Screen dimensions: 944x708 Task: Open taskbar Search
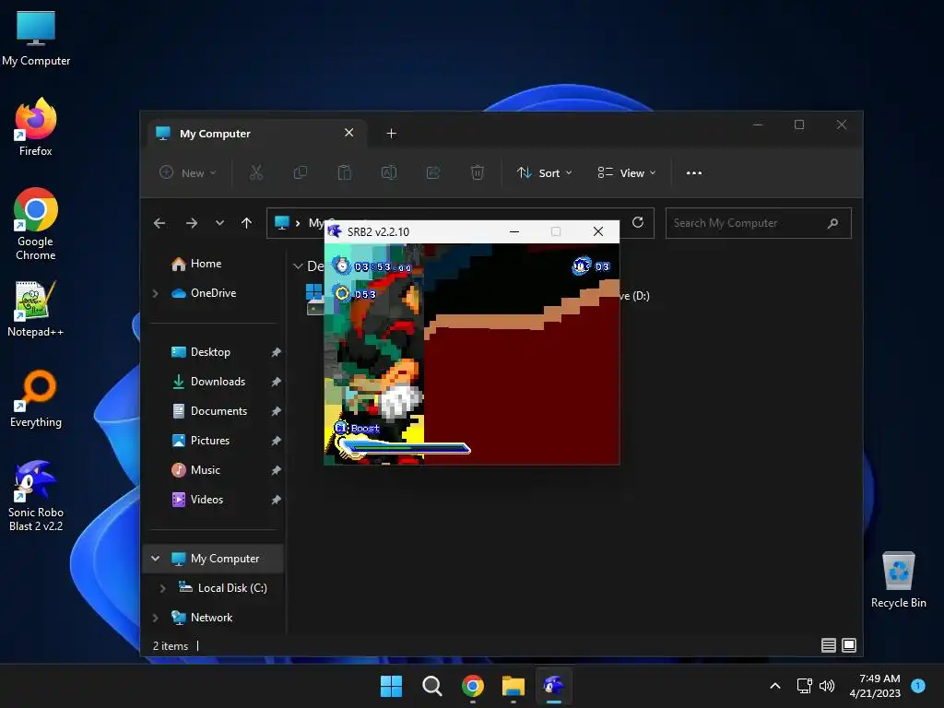click(431, 686)
